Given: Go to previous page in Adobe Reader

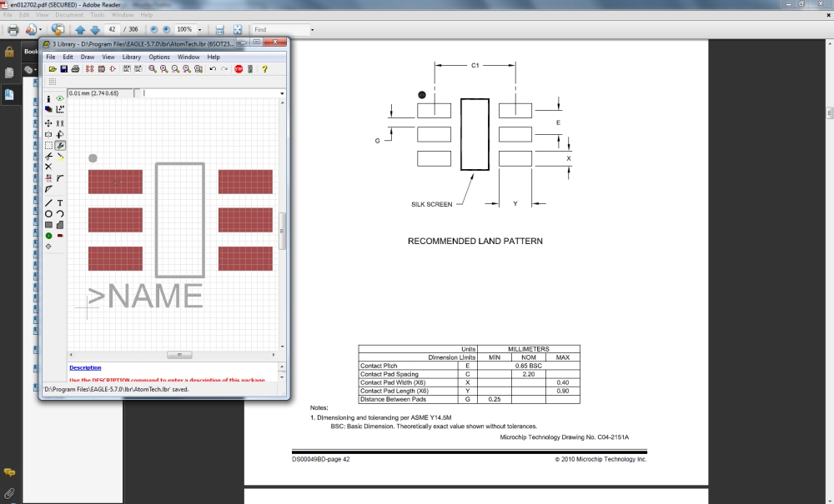Looking at the screenshot, I should coord(80,30).
